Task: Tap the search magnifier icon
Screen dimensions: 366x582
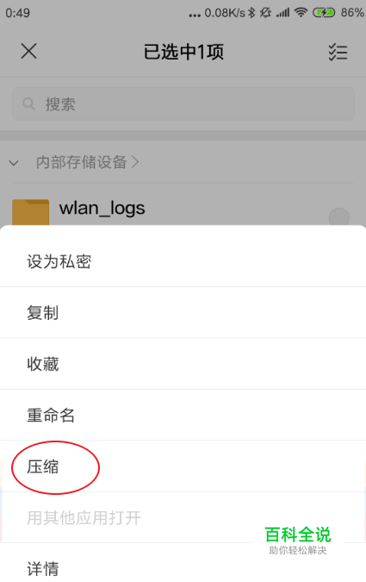Action: coord(28,103)
